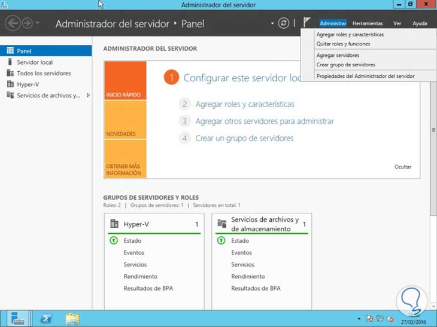Image resolution: width=437 pixels, height=327 pixels.
Task: Expand Servicios de archivos sidebar arrow
Action: click(x=88, y=96)
